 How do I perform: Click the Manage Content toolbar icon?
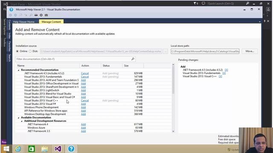(x=46, y=15)
